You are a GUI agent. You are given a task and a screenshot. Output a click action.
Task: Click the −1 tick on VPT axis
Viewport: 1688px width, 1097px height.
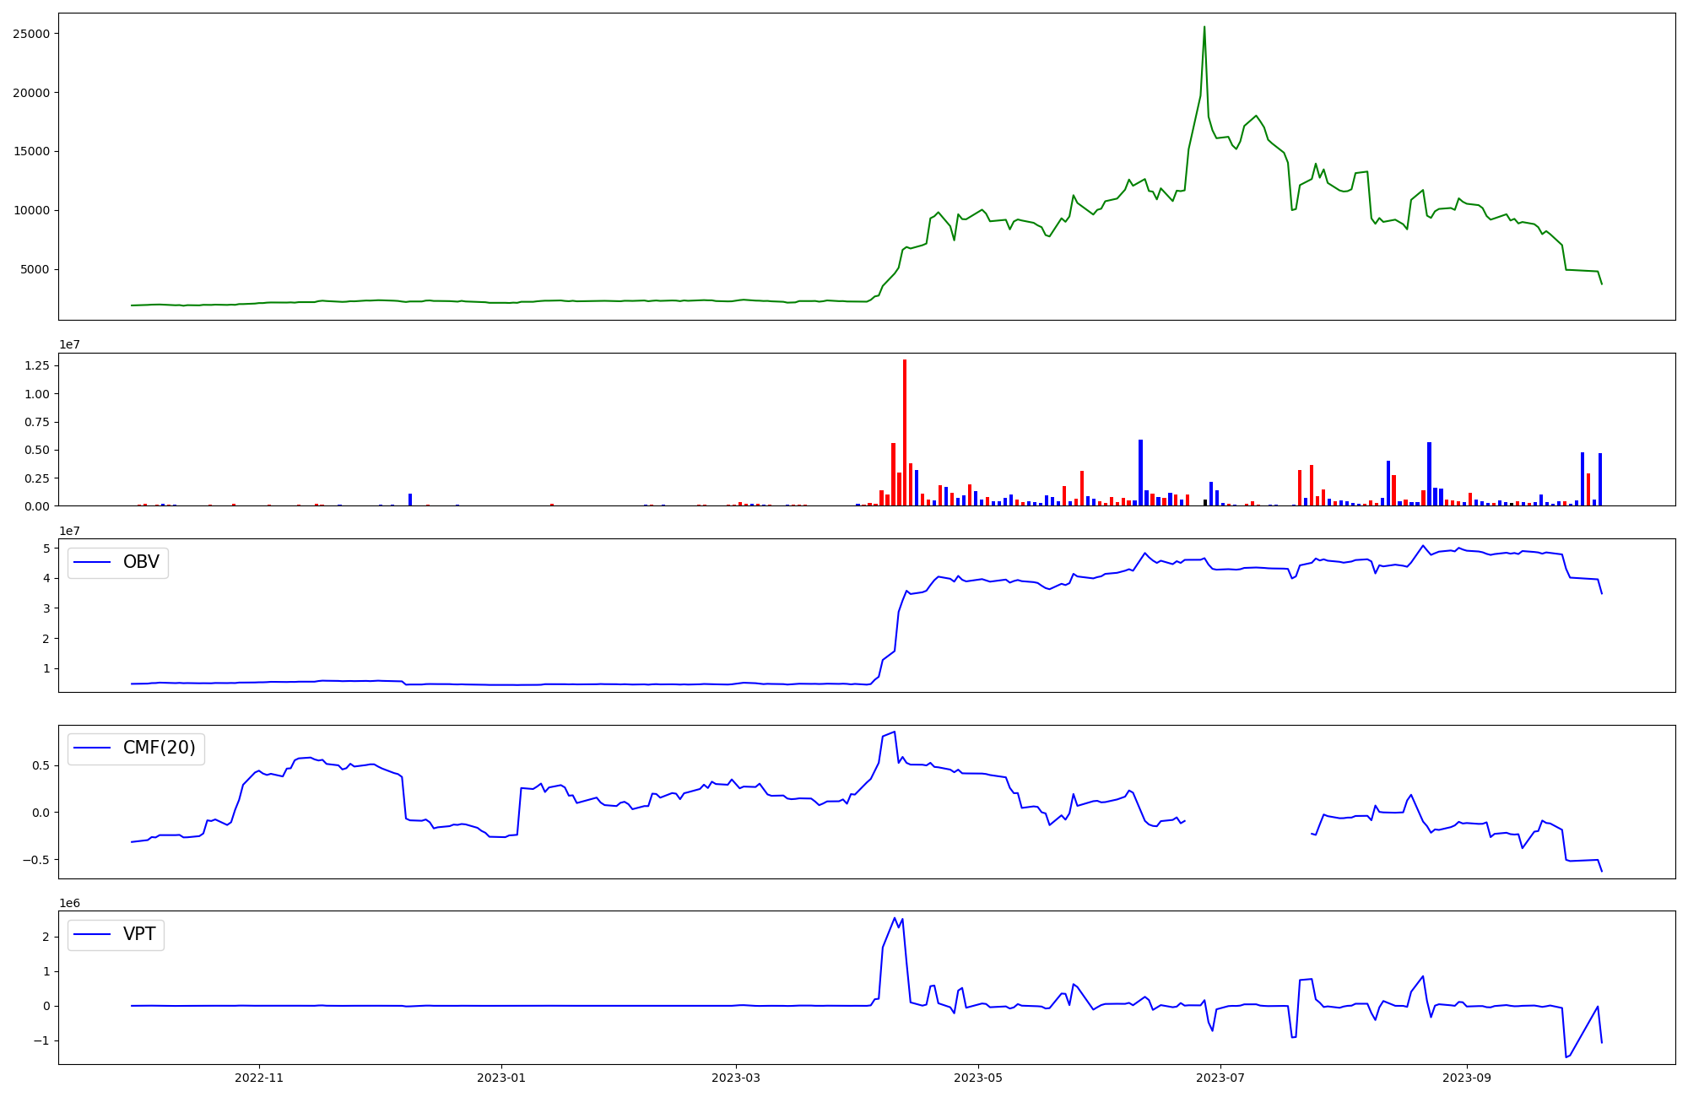[x=43, y=1040]
